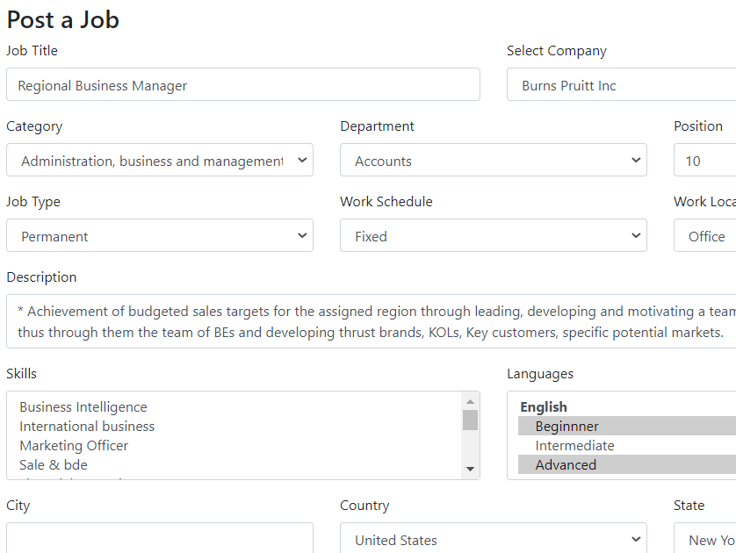Image resolution: width=736 pixels, height=553 pixels.
Task: Open the Work Location dropdown showing Office
Action: 705,235
